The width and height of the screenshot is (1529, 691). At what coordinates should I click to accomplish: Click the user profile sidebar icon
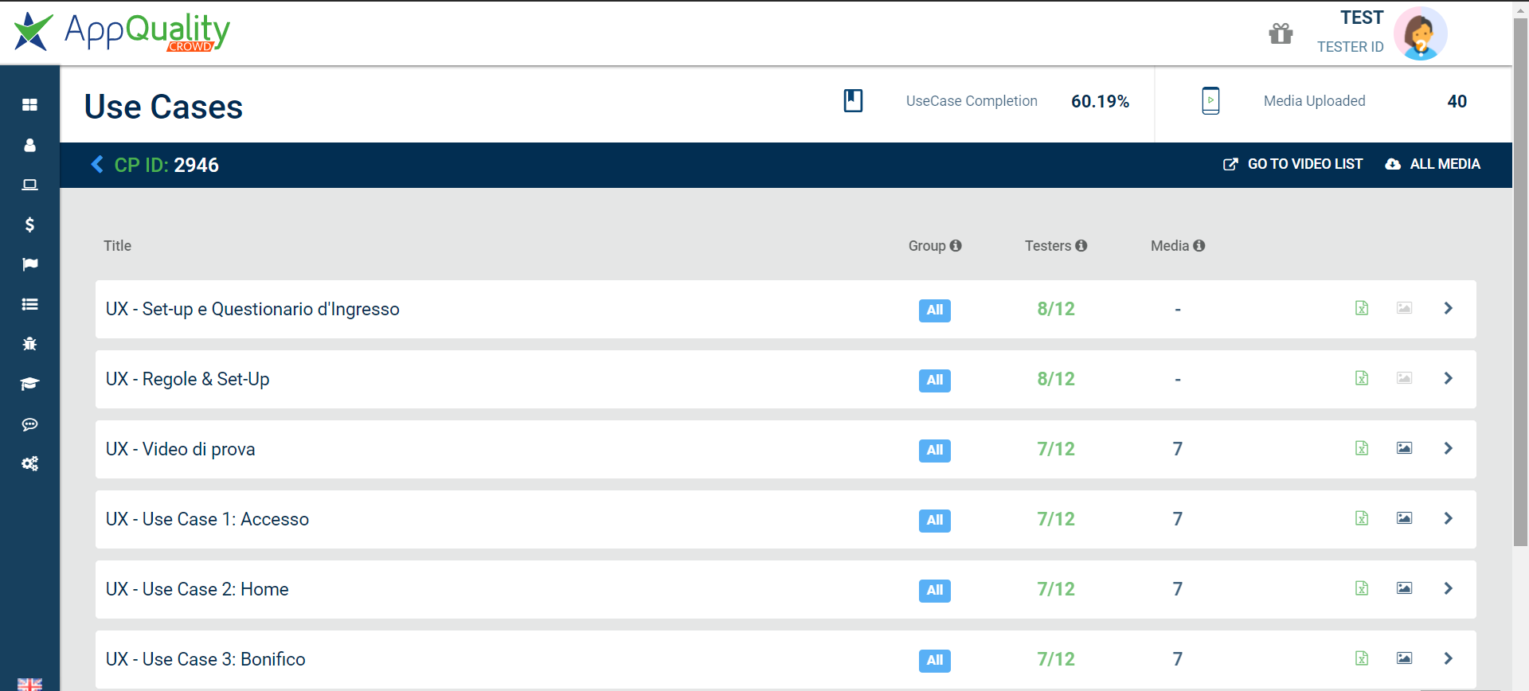point(29,145)
